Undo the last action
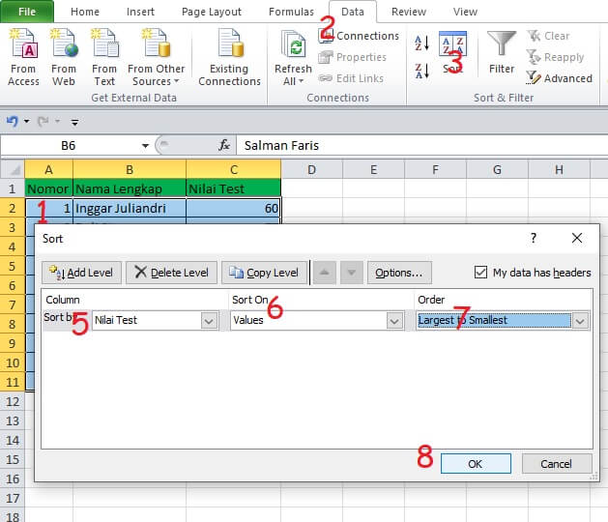The width and height of the screenshot is (608, 522). pos(12,122)
